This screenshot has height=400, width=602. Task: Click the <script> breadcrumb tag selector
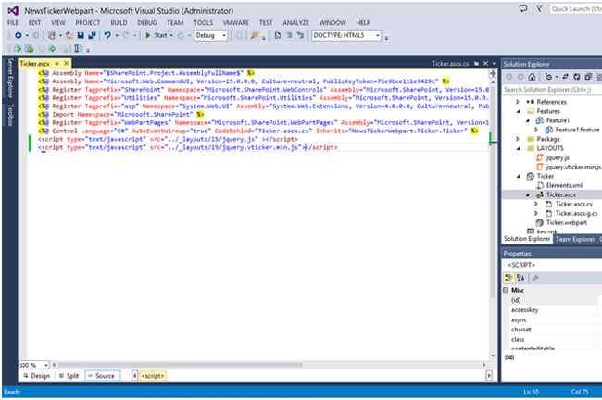(153, 376)
